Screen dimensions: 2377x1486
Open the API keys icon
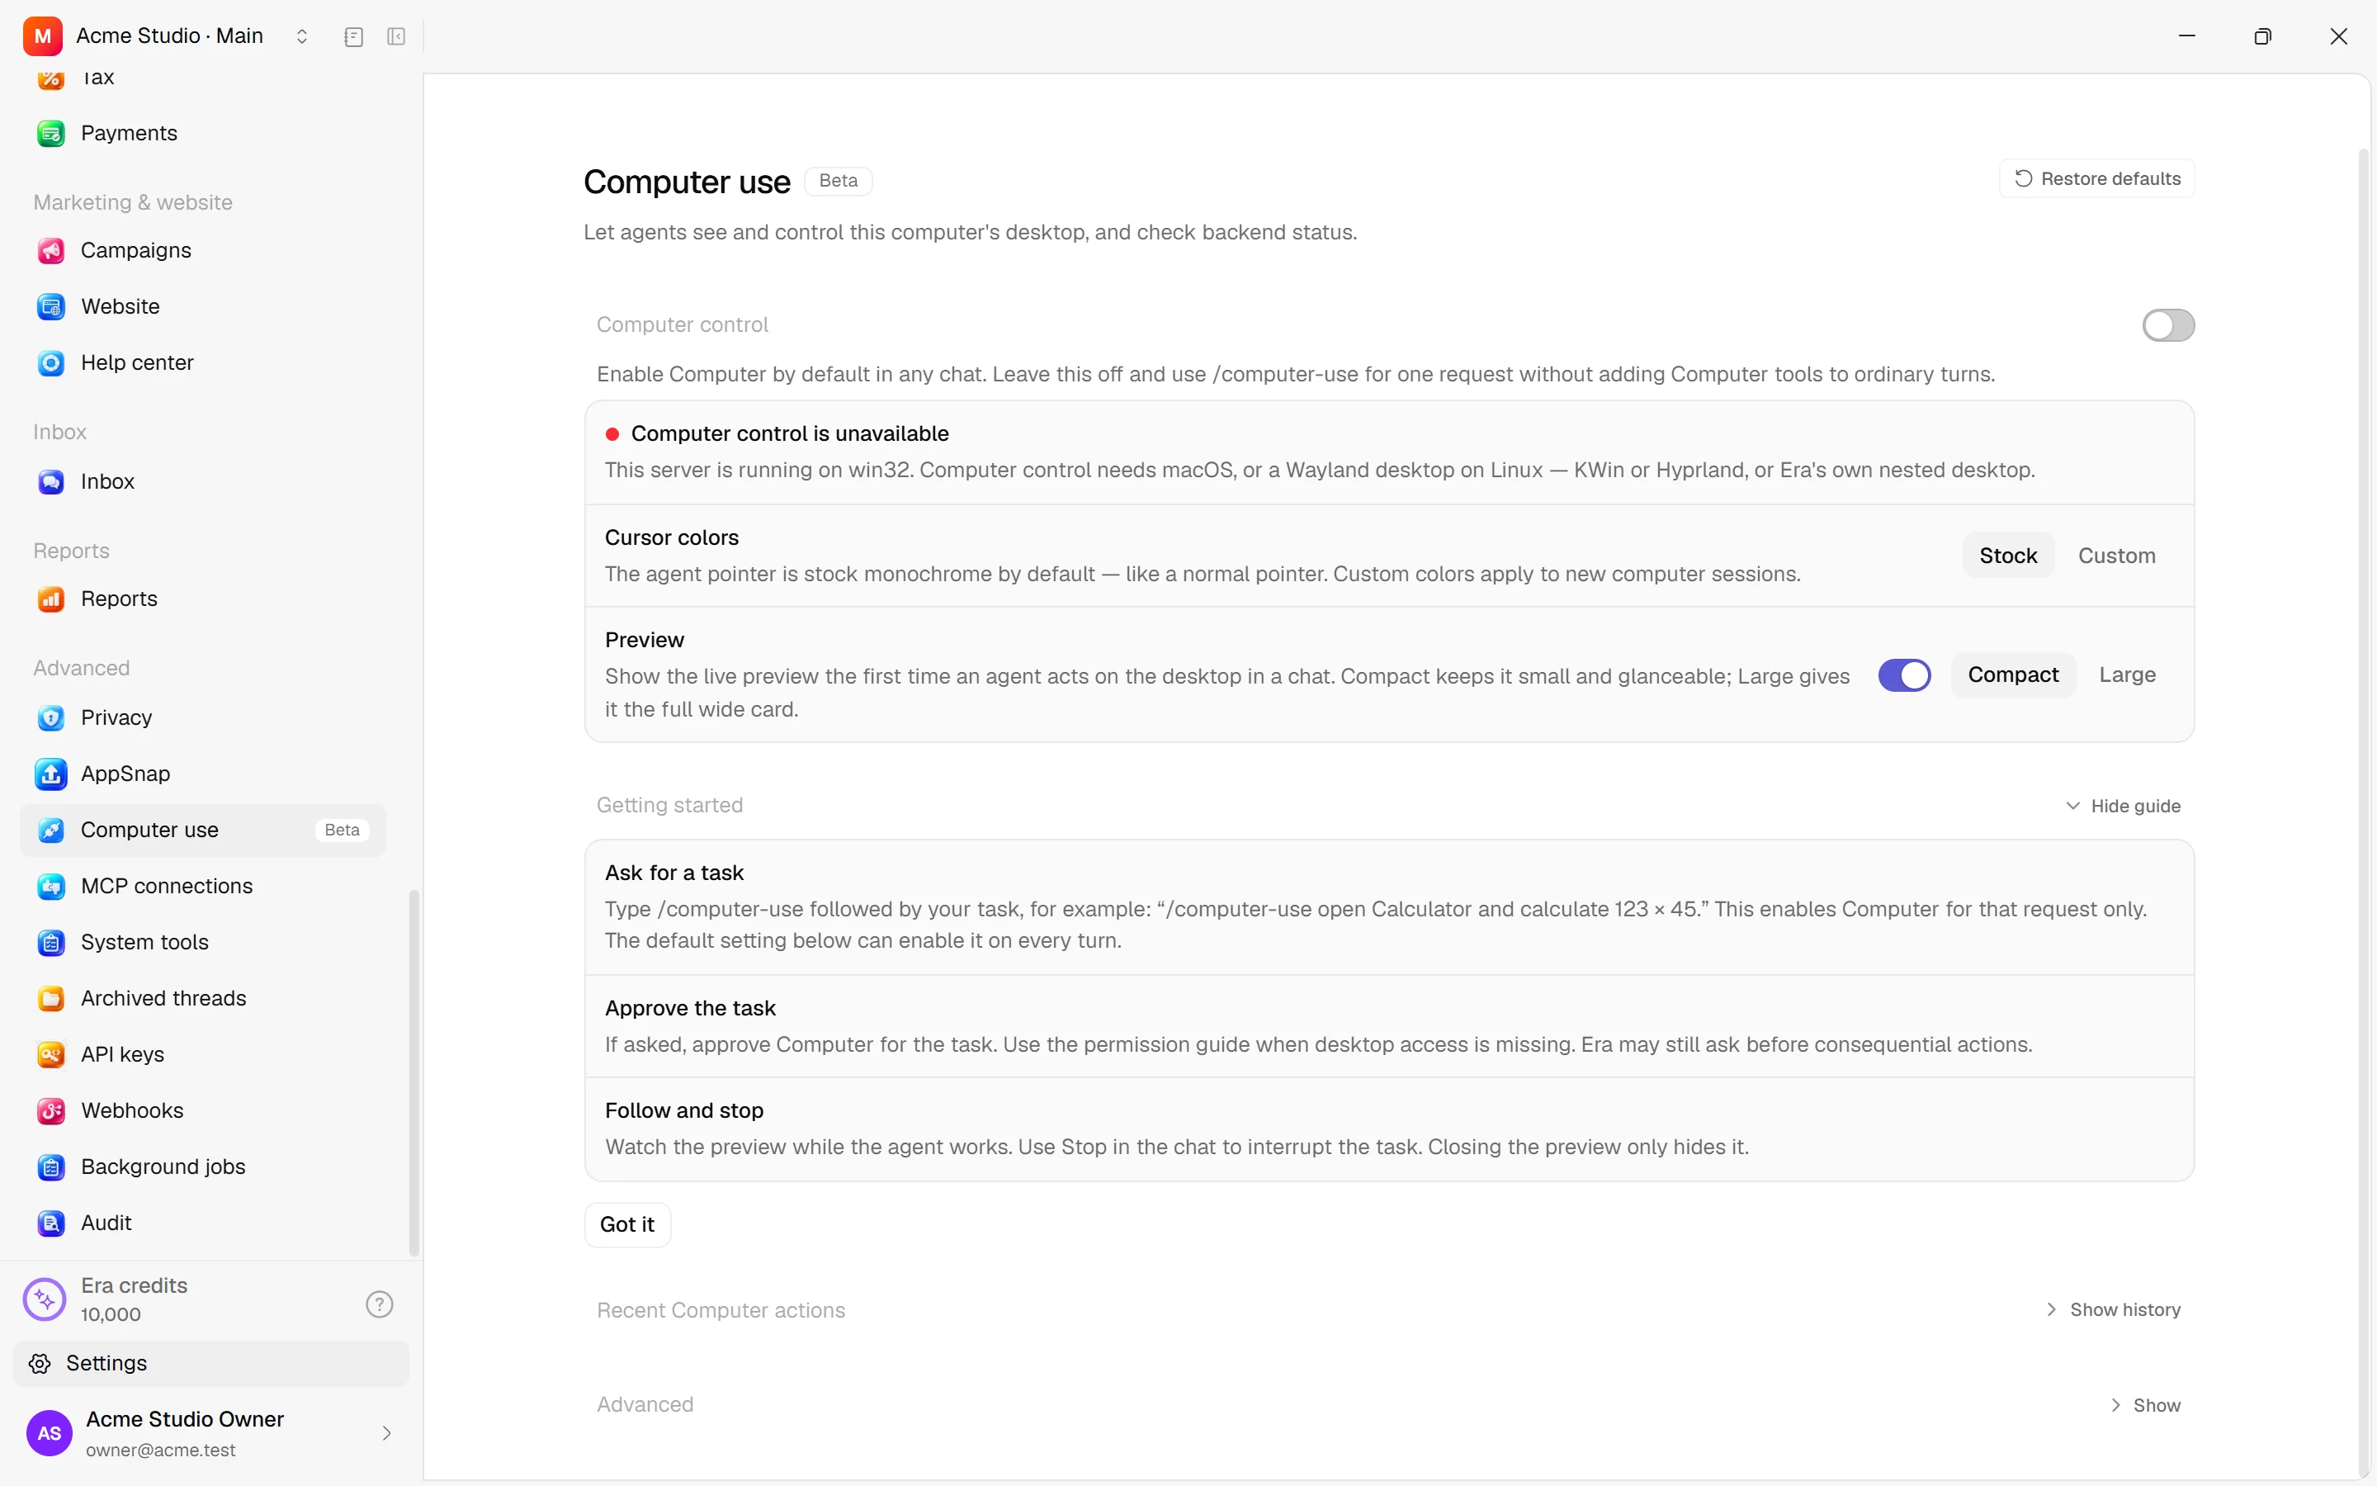point(51,1053)
